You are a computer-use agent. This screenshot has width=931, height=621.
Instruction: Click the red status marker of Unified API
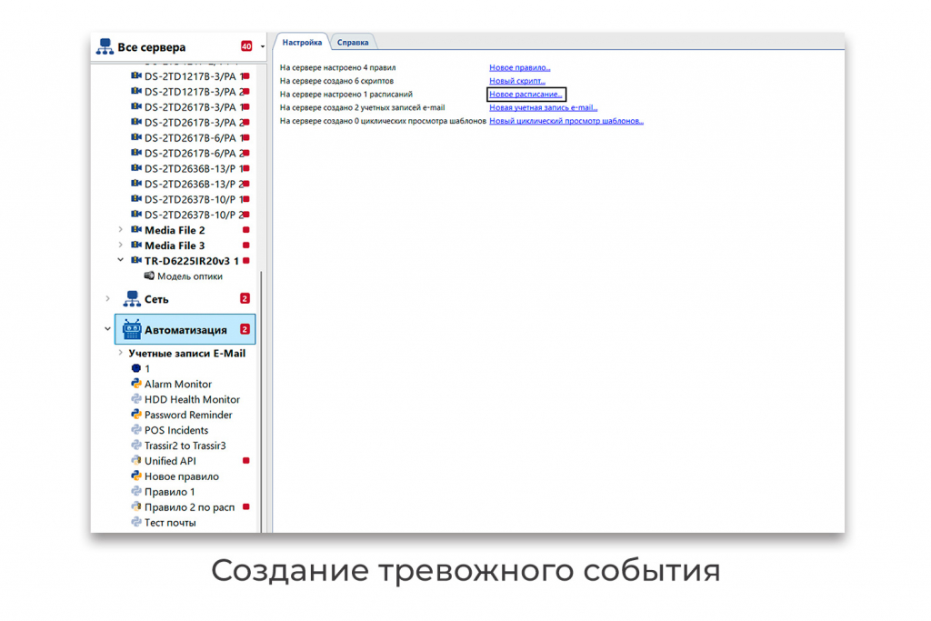tap(245, 461)
